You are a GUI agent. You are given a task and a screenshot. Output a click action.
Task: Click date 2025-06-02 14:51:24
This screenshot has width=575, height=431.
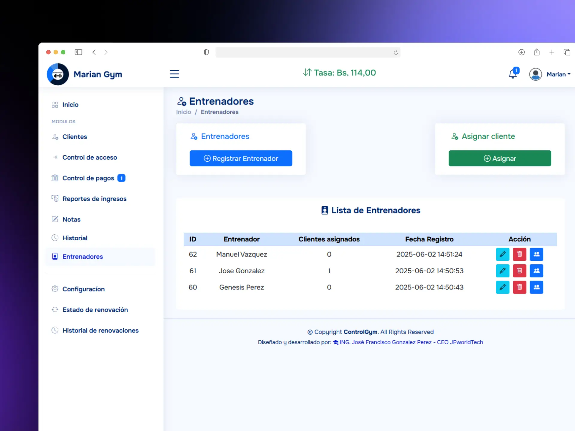click(429, 254)
